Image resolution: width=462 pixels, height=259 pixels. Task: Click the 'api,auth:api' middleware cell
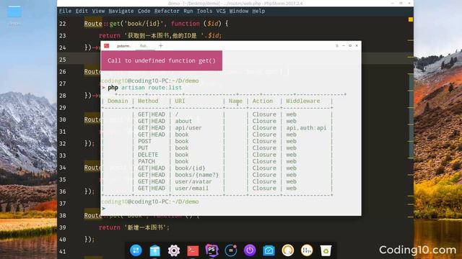(x=306, y=128)
